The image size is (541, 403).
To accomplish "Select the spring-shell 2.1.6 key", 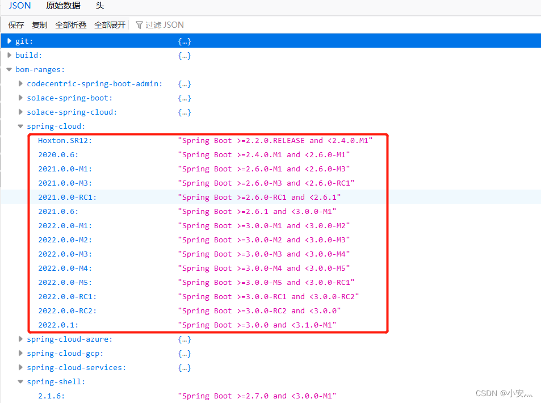I will coord(52,396).
